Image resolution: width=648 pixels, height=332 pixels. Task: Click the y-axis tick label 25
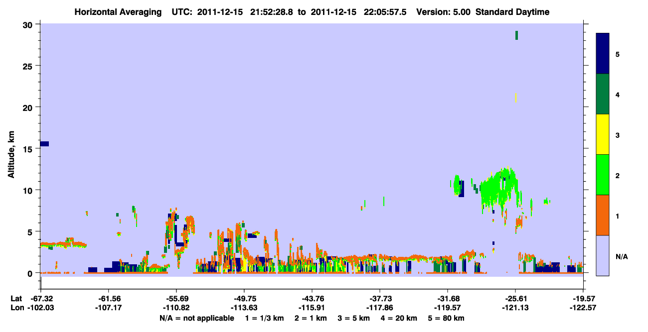click(x=29, y=66)
